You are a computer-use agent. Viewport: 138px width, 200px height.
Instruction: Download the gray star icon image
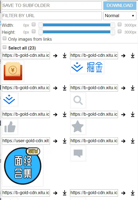(x=133, y=114)
